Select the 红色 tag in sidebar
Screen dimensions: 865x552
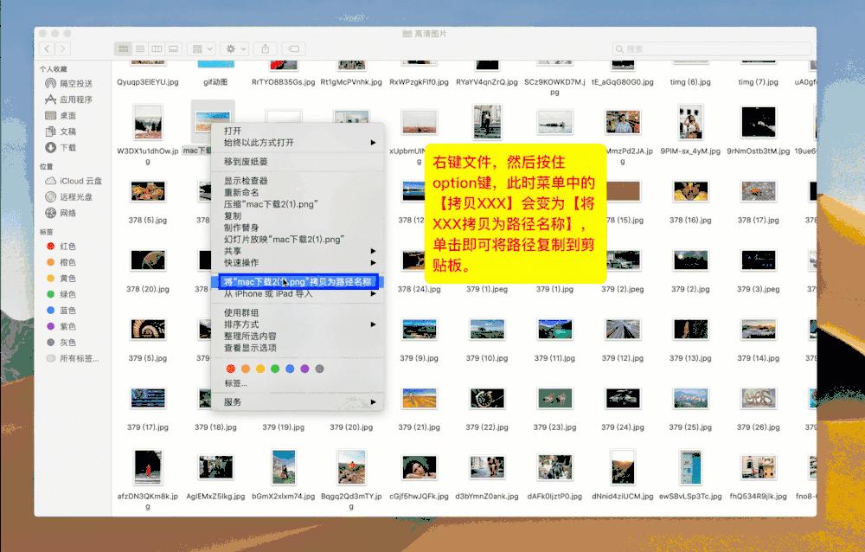pos(61,247)
